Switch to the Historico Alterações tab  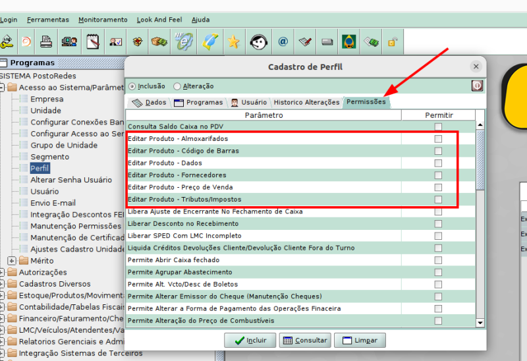306,103
